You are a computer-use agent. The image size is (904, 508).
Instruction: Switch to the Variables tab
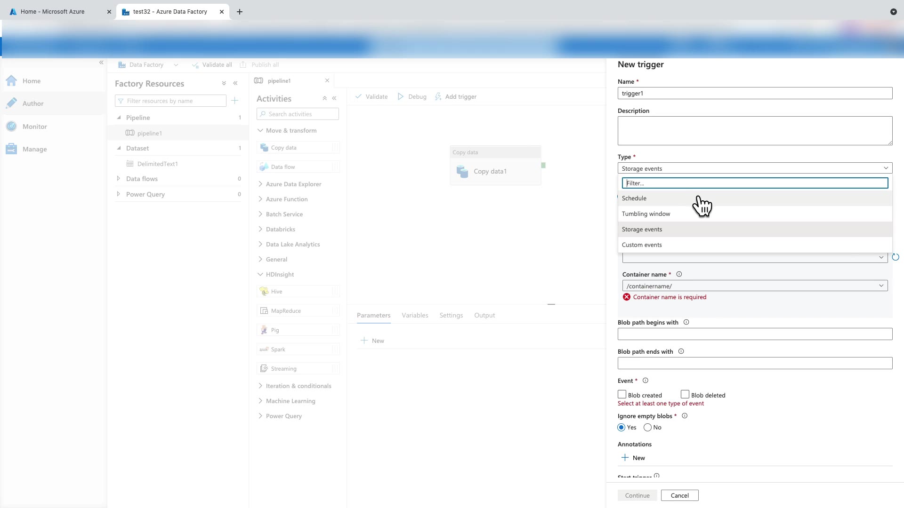[x=415, y=315]
